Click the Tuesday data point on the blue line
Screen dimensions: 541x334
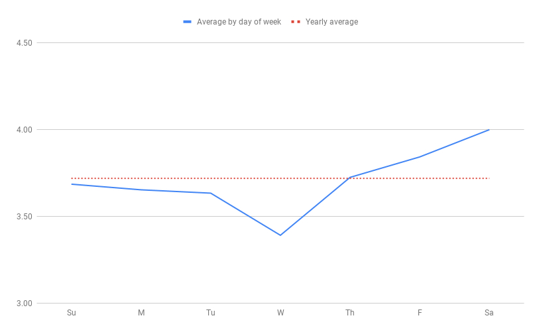click(x=211, y=193)
